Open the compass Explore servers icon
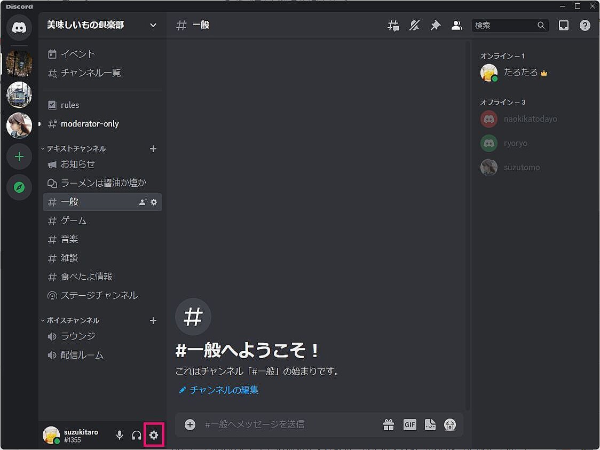Image resolution: width=600 pixels, height=450 pixels. (19, 187)
